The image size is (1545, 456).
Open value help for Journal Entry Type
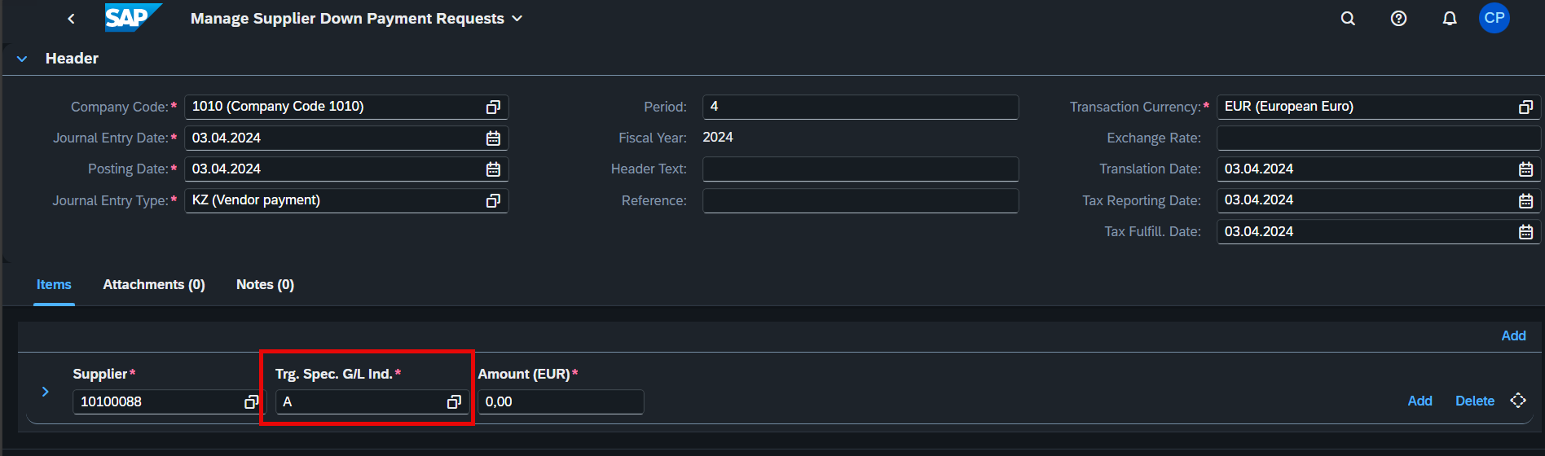(493, 200)
